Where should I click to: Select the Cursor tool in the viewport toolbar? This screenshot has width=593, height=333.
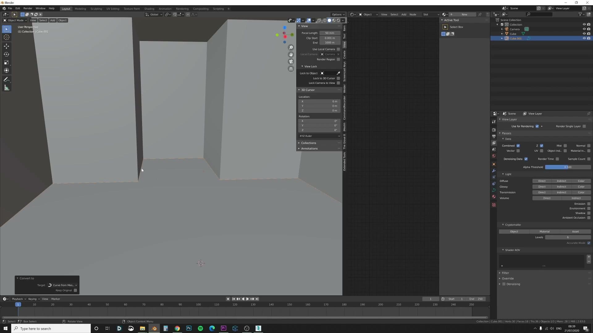pyautogui.click(x=6, y=37)
